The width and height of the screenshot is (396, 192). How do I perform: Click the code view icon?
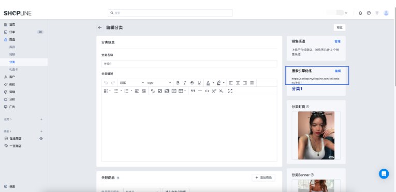pyautogui.click(x=207, y=91)
